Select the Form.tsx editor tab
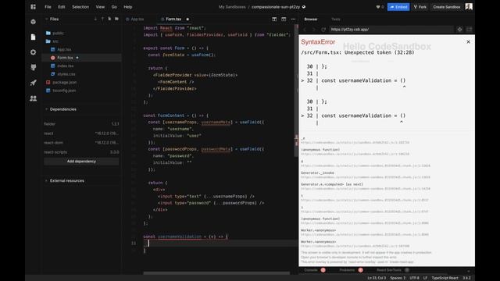500x281 pixels. (x=174, y=19)
